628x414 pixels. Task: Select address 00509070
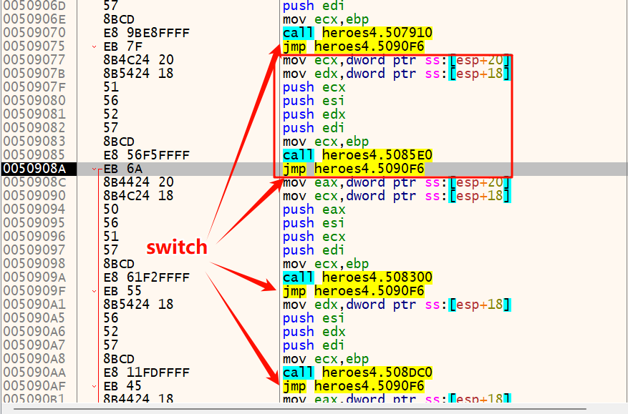pos(34,33)
